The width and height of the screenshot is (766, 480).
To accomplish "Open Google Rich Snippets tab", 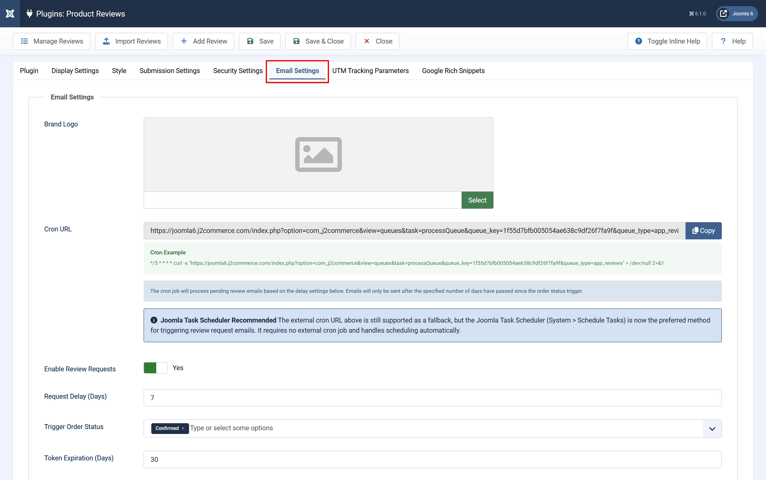I will 453,71.
